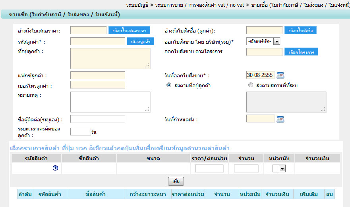Click customer fax input field
This screenshot has width=350, height=207.
click(98, 75)
